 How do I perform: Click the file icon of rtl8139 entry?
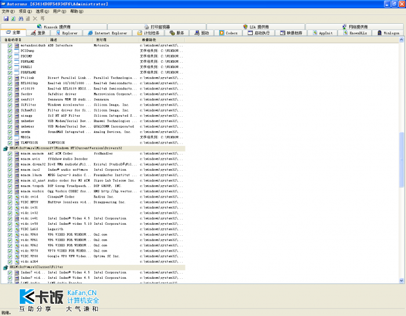pyautogui.click(x=17, y=89)
